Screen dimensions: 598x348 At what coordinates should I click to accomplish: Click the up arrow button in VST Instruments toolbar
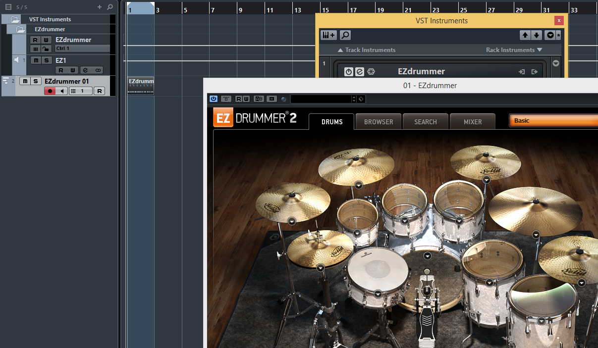tap(525, 35)
